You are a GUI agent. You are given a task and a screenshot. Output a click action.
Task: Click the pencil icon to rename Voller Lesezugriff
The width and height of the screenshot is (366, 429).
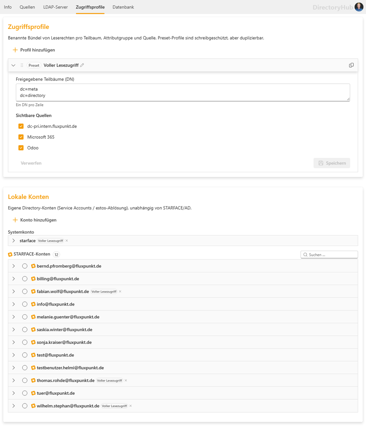tap(82, 65)
